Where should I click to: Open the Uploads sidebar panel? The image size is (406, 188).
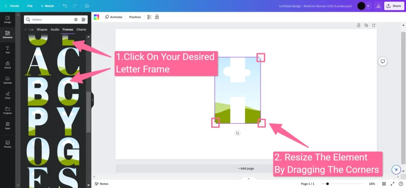8,80
